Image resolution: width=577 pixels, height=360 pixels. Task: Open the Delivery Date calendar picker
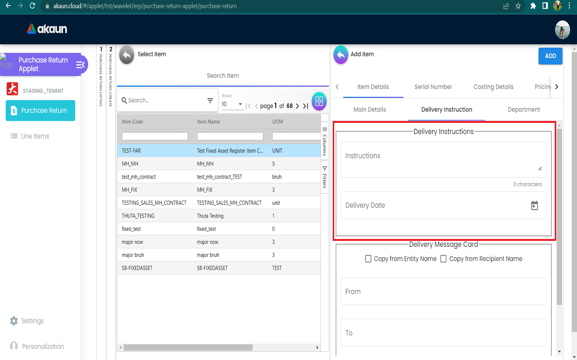pyautogui.click(x=534, y=206)
